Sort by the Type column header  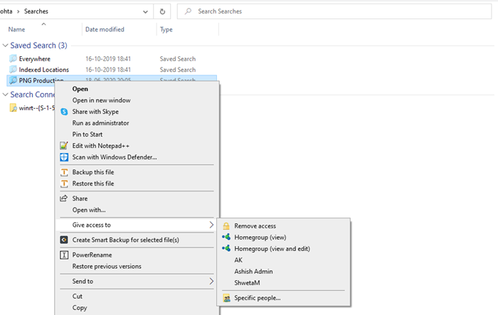click(166, 30)
